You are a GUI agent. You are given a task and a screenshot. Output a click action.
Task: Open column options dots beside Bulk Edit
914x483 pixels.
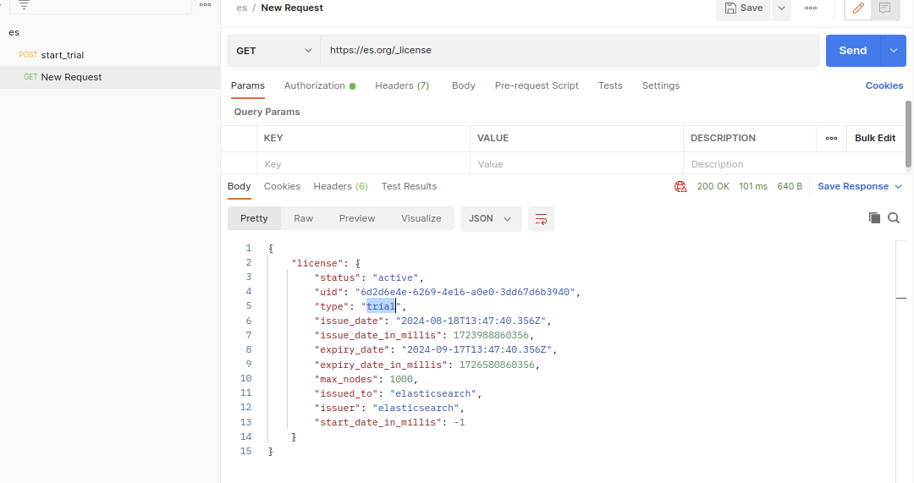pos(831,138)
